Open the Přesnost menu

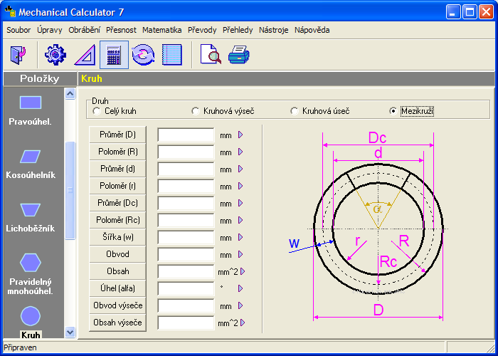pyautogui.click(x=121, y=30)
